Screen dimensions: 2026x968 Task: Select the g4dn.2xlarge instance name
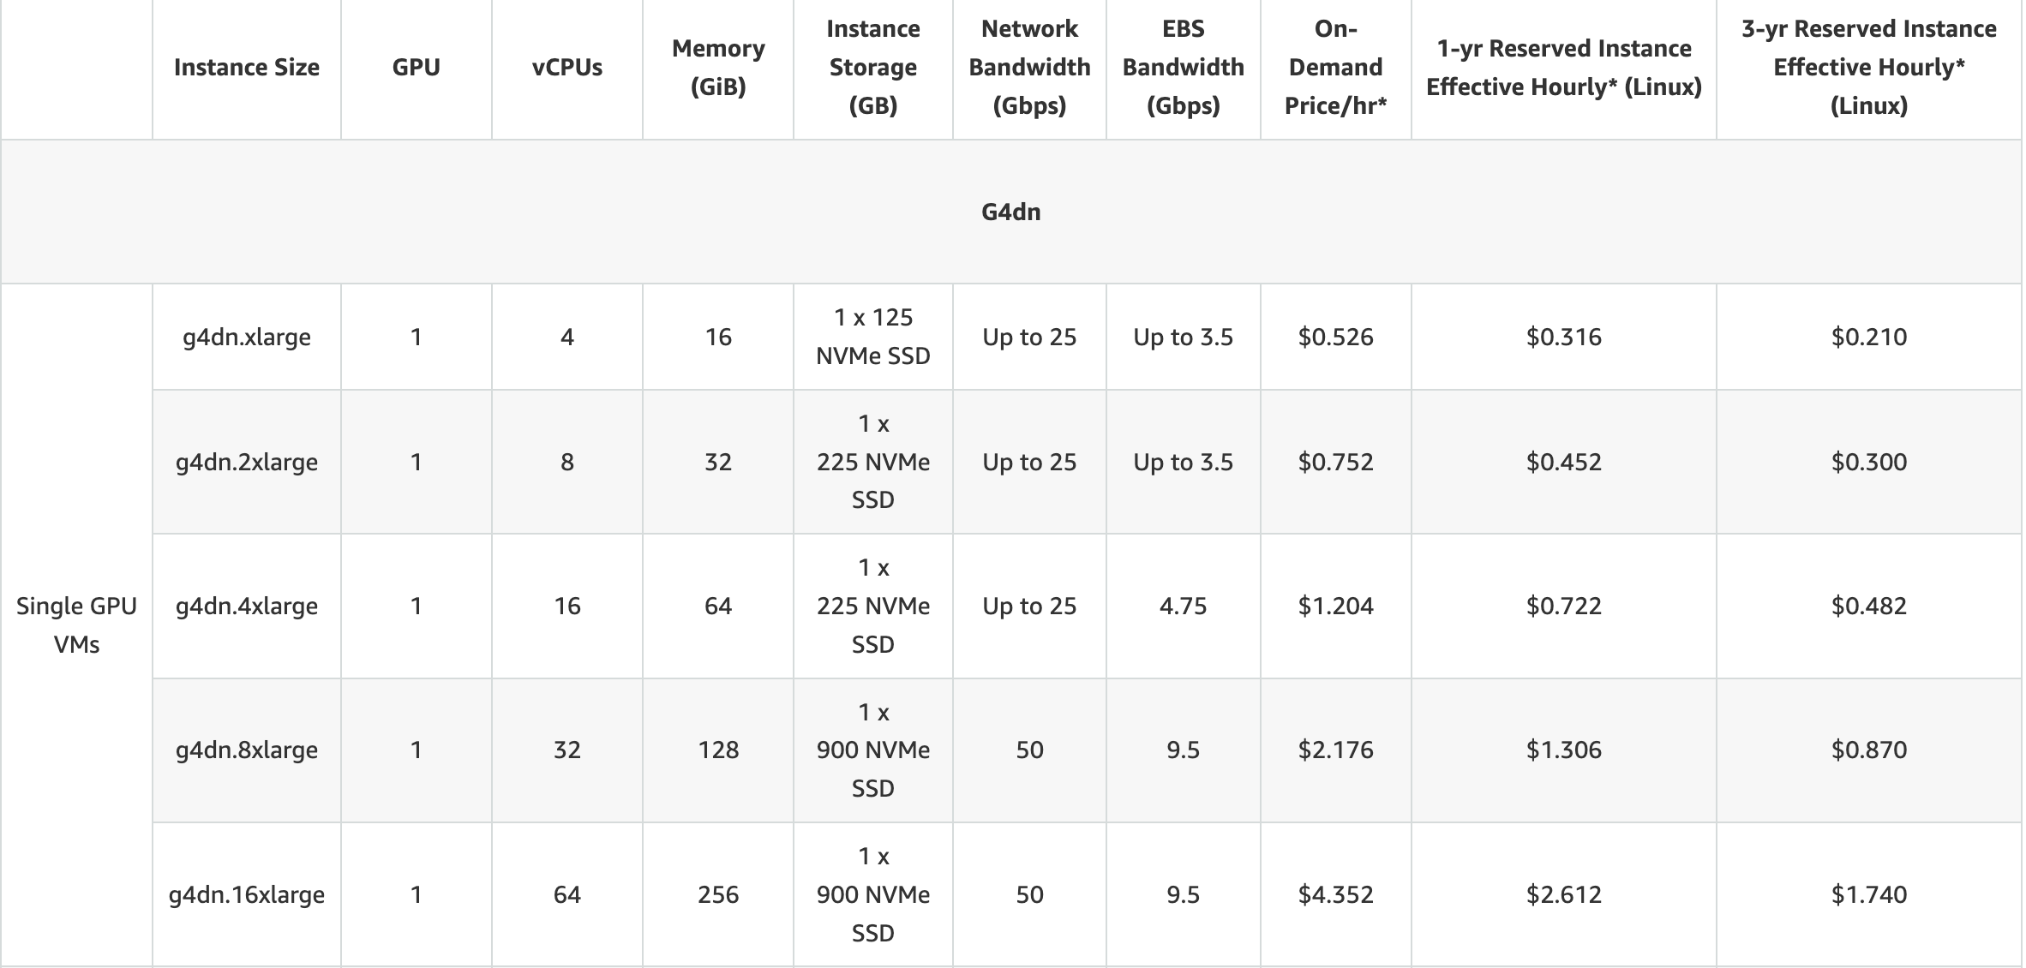(x=246, y=462)
